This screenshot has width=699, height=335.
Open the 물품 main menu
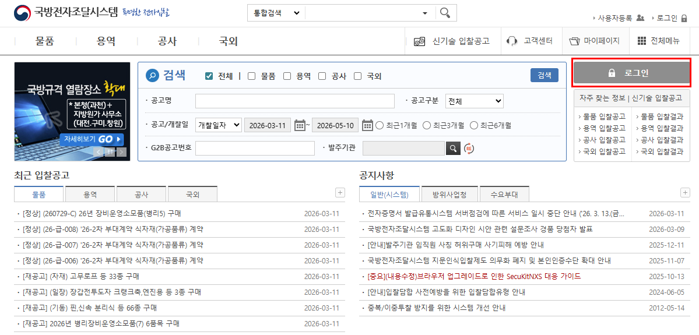[x=44, y=41]
